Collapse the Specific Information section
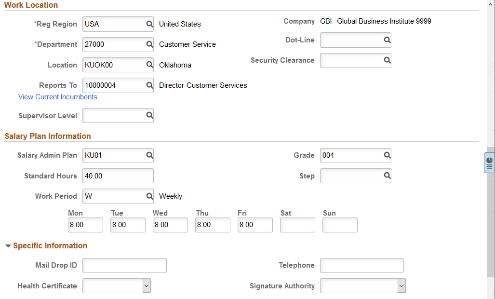495x299 pixels. point(8,245)
